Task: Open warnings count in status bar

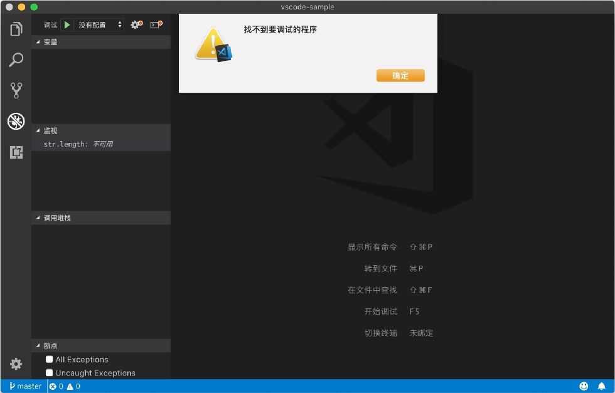Action: tap(74, 386)
